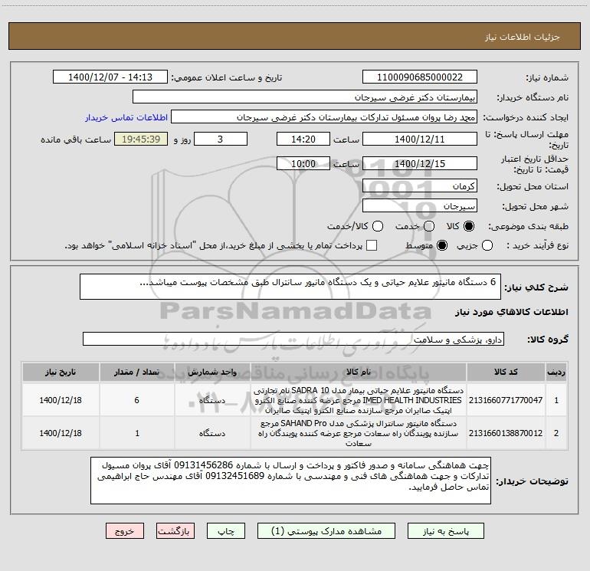Click the deadline time field 14:20
Viewport: 590px width, 571px height.
pos(303,139)
